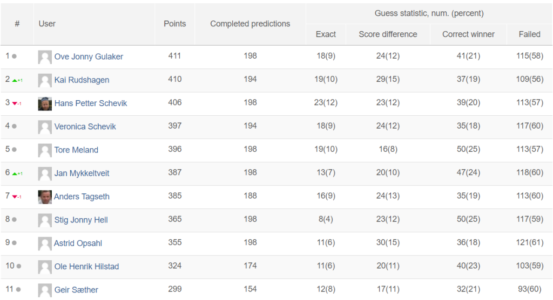
Task: Open Stig Jonny Hell's profile
Action: pyautogui.click(x=81, y=220)
